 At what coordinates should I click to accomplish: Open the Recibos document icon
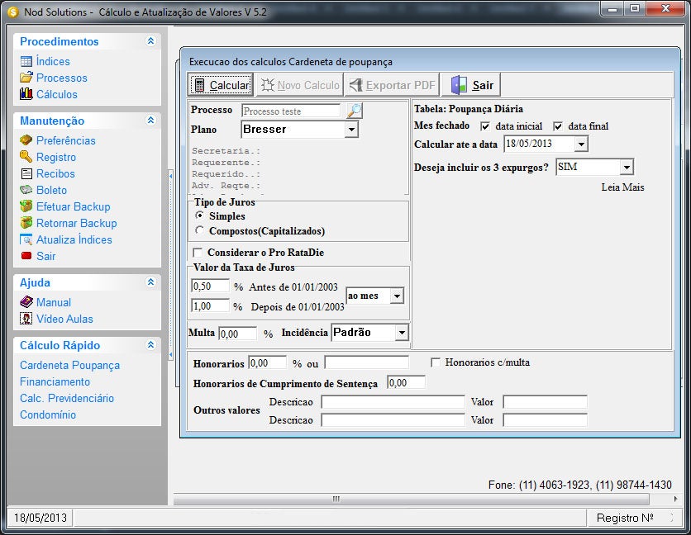26,173
